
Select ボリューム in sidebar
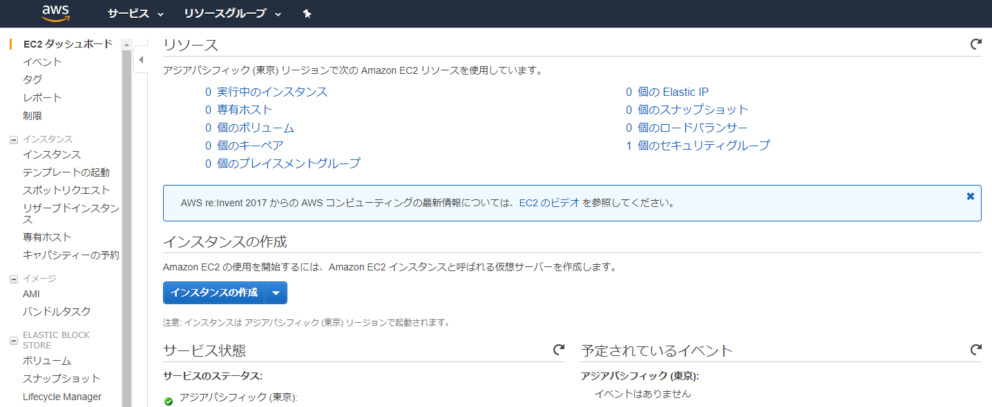click(47, 361)
